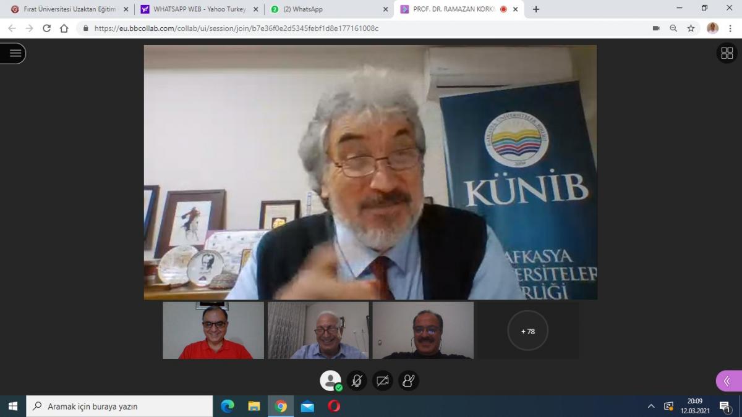Open the tray display settings icon
Viewport: 742px width, 417px height.
[668, 406]
